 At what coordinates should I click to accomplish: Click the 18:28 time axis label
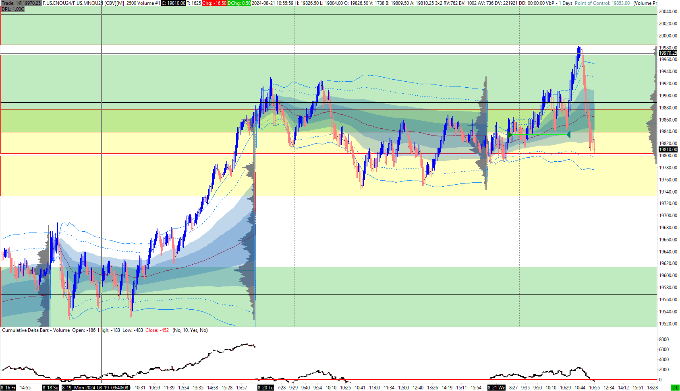[x=652, y=388]
